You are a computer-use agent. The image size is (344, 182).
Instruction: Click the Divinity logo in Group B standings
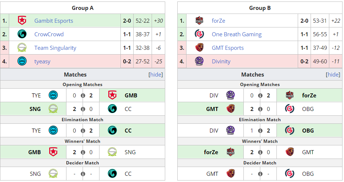[199, 61]
